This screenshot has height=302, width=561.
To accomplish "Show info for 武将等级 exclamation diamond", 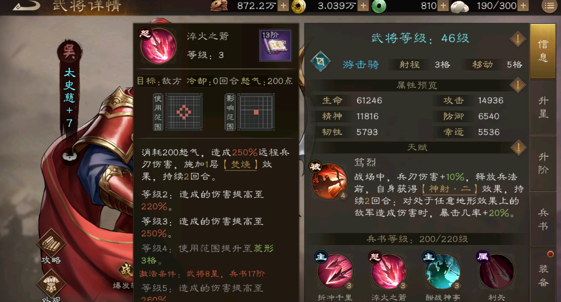I will point(517,39).
